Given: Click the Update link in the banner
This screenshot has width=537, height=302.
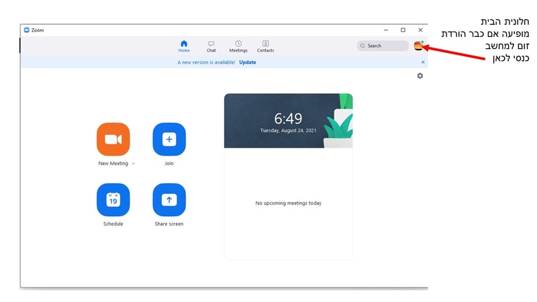Looking at the screenshot, I should (248, 62).
